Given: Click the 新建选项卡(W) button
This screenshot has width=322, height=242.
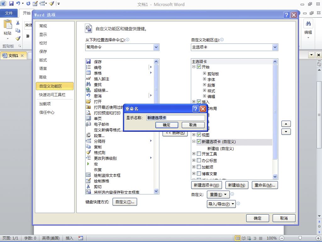Looking at the screenshot, I should 206,185.
